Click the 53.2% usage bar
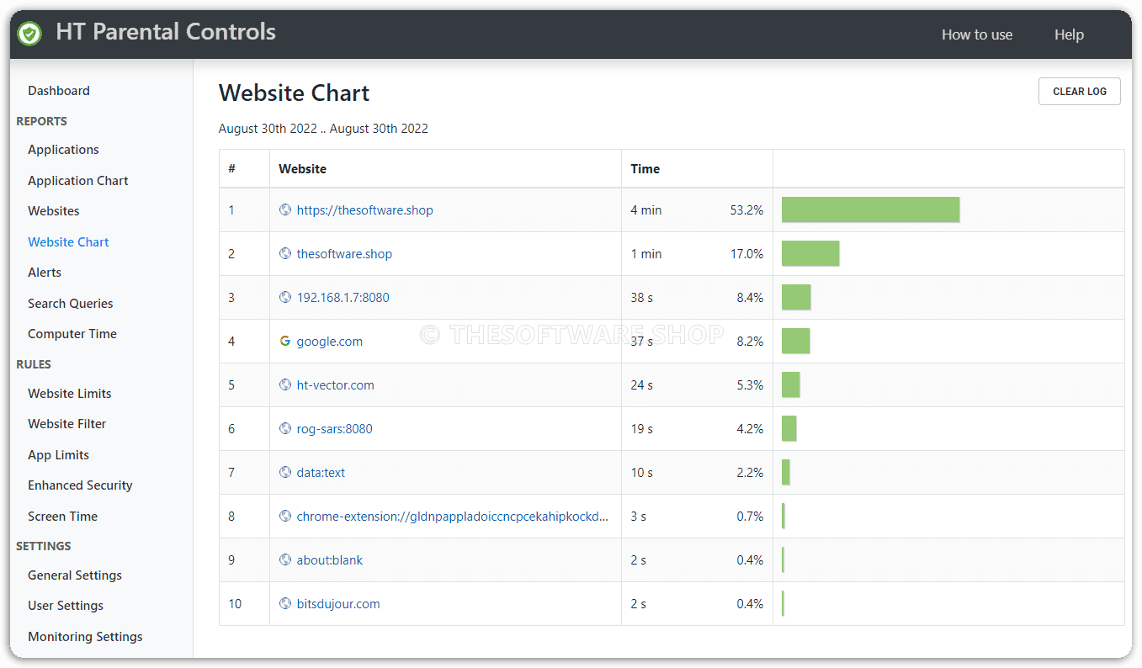This screenshot has height=668, width=1142. coord(871,209)
